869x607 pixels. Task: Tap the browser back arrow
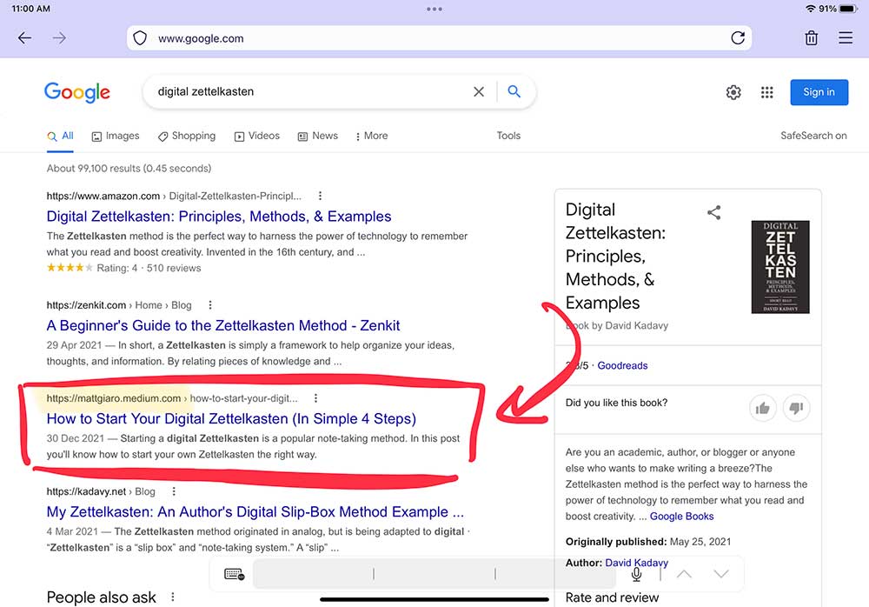24,37
